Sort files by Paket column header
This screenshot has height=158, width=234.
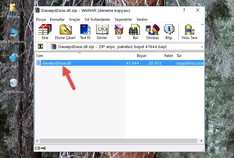point(161,56)
